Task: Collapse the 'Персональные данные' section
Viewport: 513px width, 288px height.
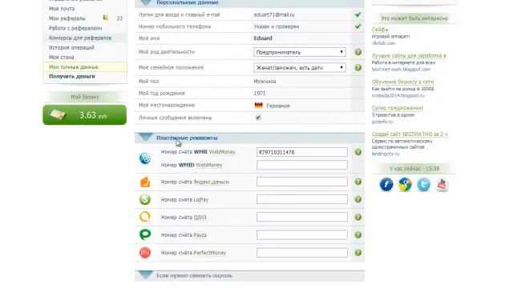Action: coord(146,3)
